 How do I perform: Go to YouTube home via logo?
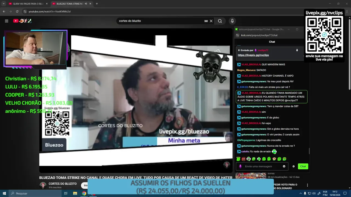[22, 21]
